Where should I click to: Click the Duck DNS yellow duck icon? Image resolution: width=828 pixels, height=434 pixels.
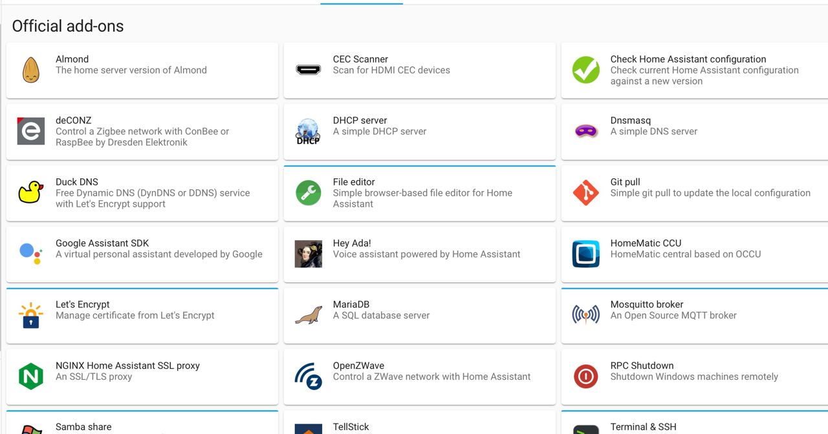pyautogui.click(x=30, y=192)
